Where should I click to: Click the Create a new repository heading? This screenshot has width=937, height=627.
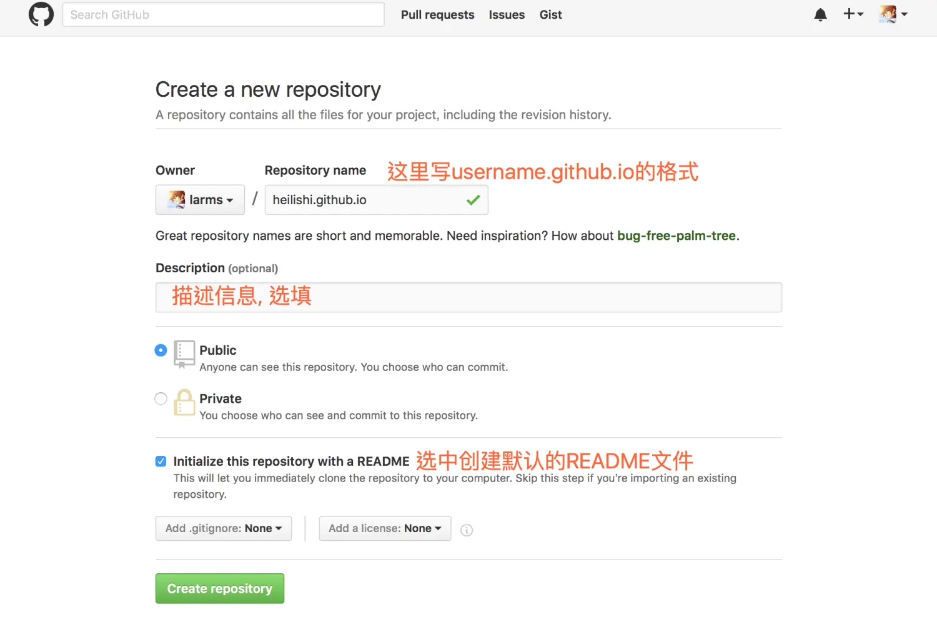click(x=268, y=90)
